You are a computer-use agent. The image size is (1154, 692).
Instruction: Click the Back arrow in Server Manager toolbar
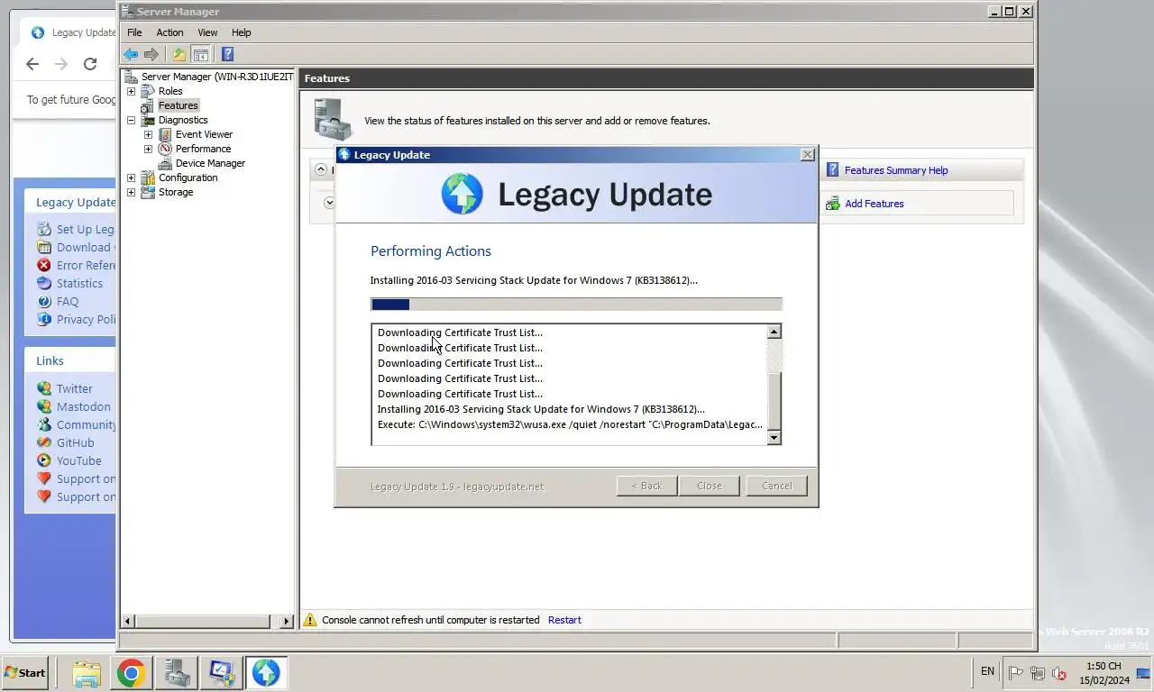pos(131,55)
